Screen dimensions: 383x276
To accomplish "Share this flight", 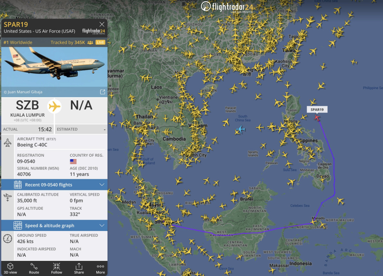I will [x=79, y=268].
